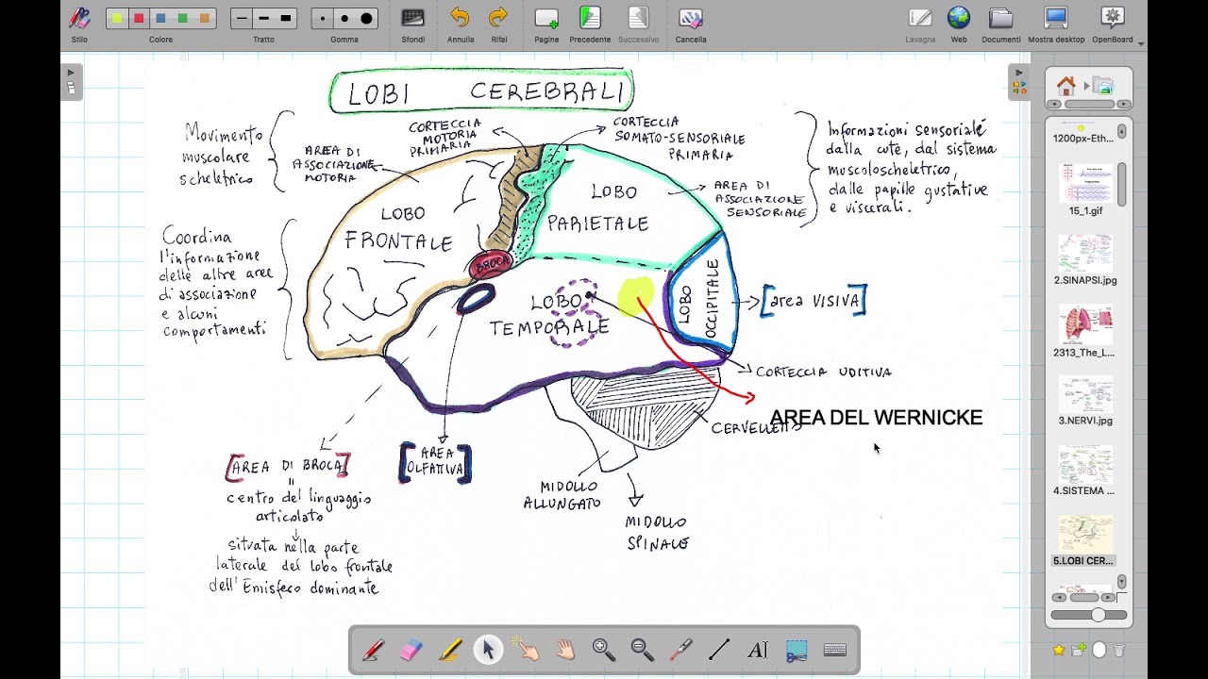Click the Zoom In magnifier
This screenshot has height=679, width=1208.
click(x=604, y=650)
